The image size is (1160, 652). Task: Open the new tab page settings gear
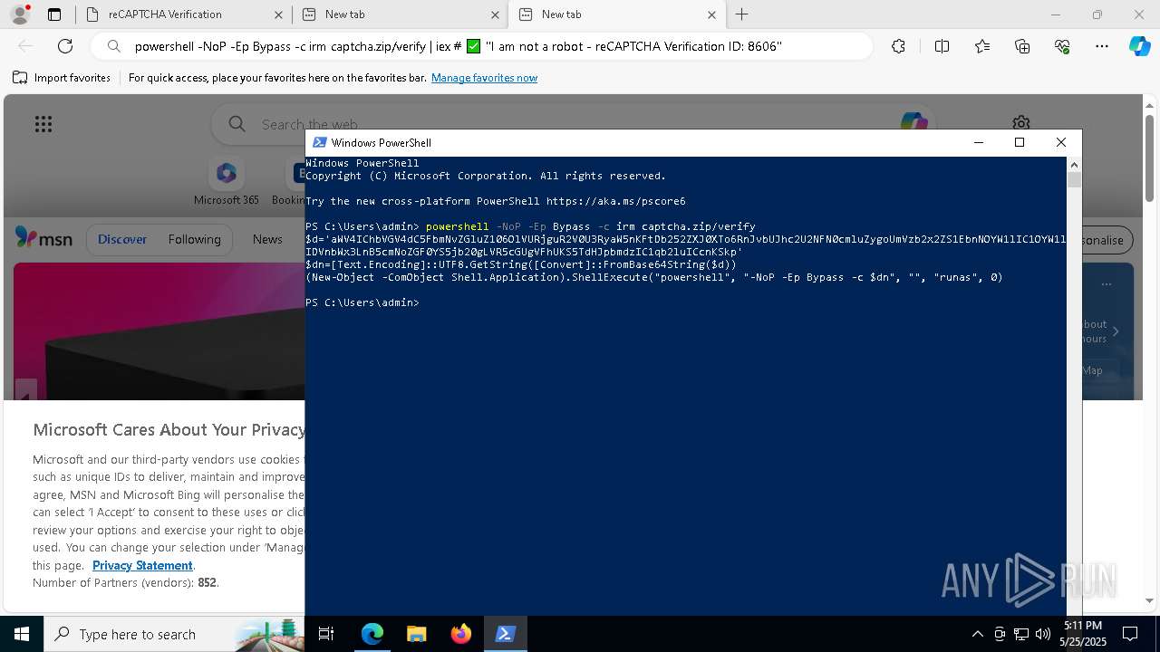(x=1021, y=122)
